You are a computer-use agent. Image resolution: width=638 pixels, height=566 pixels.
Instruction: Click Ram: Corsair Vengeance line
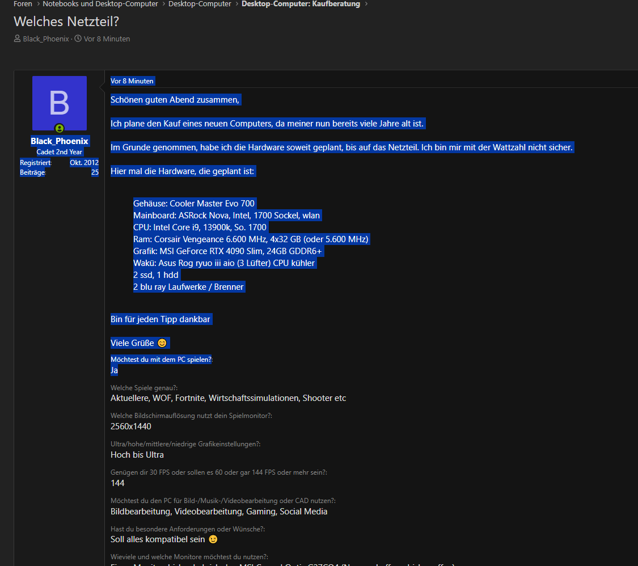[x=251, y=239]
